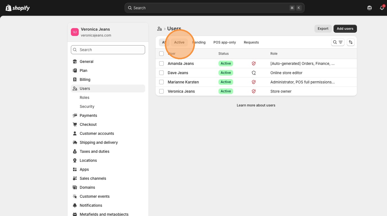Select Users in the settings sidebar

tap(108, 88)
